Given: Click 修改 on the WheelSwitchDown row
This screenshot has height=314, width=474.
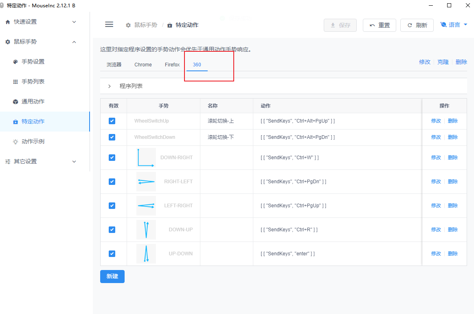Looking at the screenshot, I should pyautogui.click(x=436, y=137).
